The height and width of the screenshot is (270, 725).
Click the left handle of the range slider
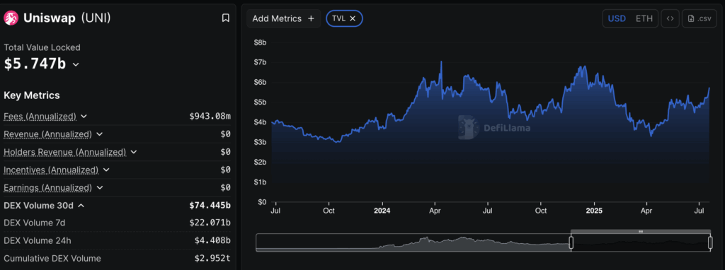[571, 242]
